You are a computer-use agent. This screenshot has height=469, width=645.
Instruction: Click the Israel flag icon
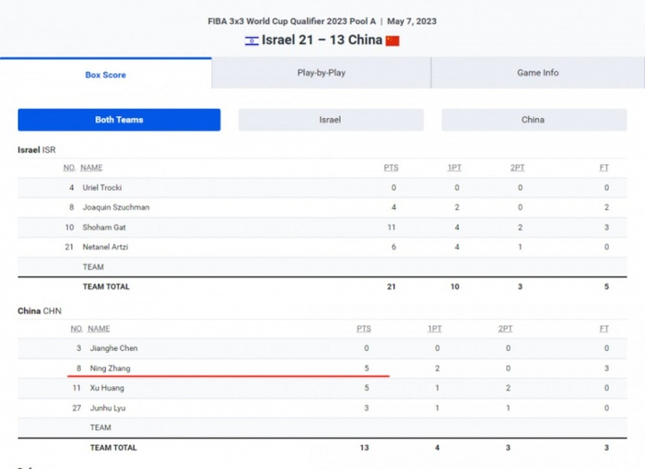(252, 41)
